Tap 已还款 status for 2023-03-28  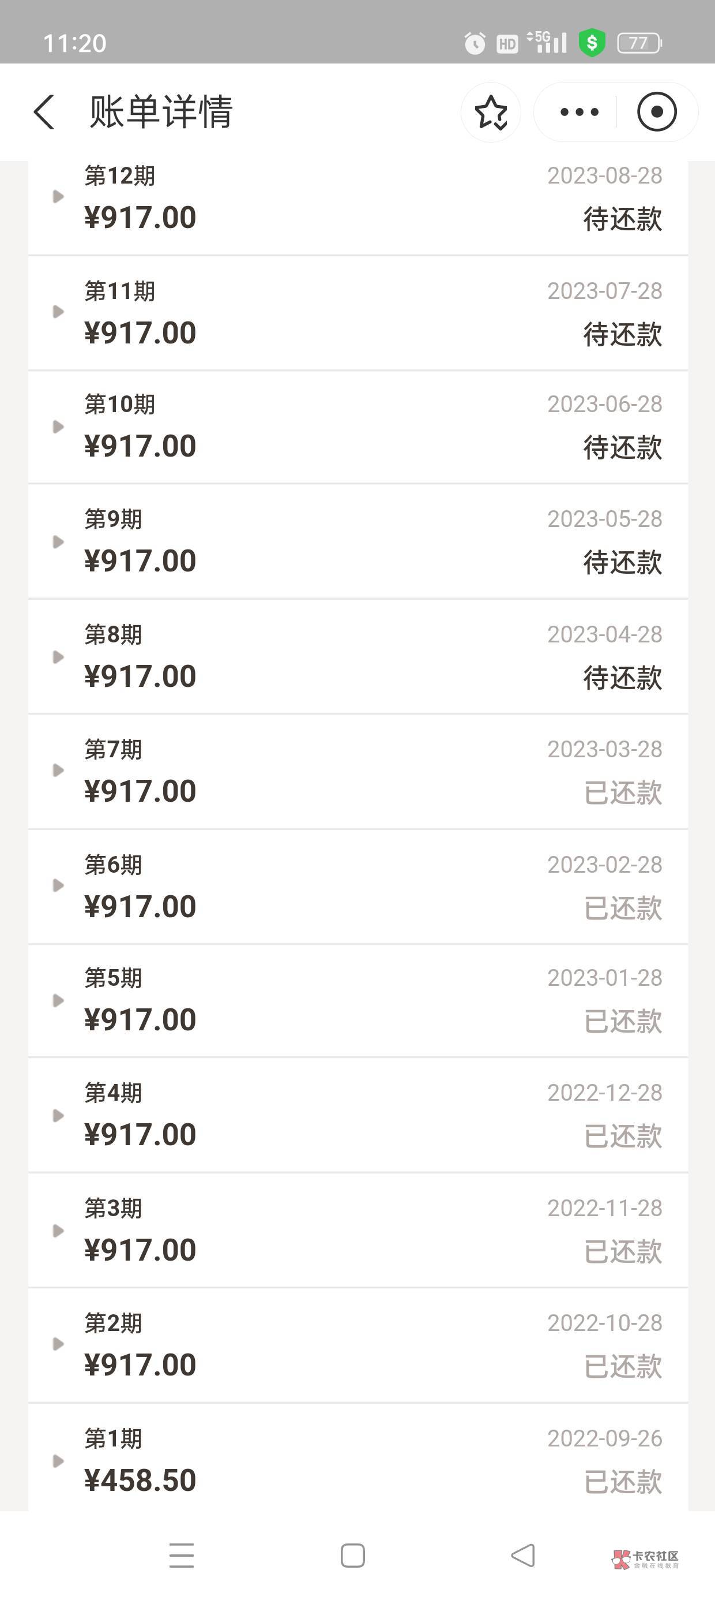click(623, 793)
